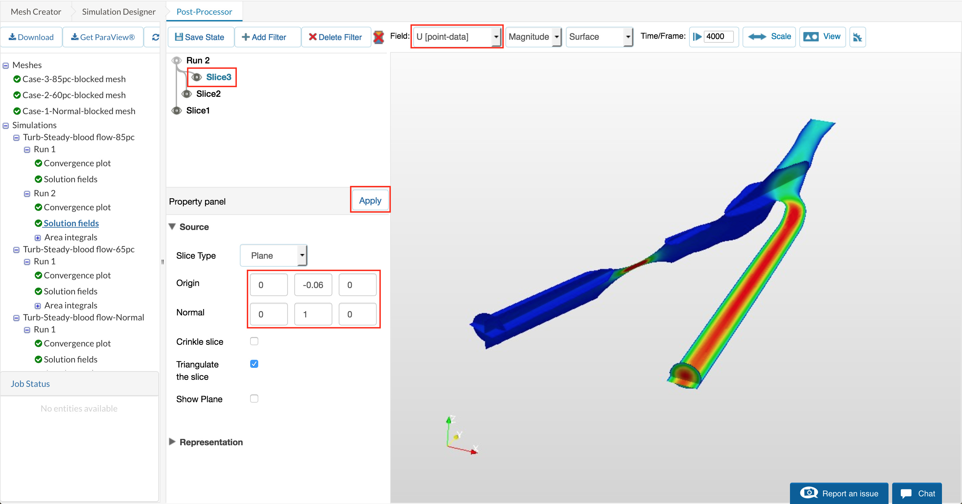Click the Origin Y value input field
This screenshot has width=962, height=504.
pos(313,285)
